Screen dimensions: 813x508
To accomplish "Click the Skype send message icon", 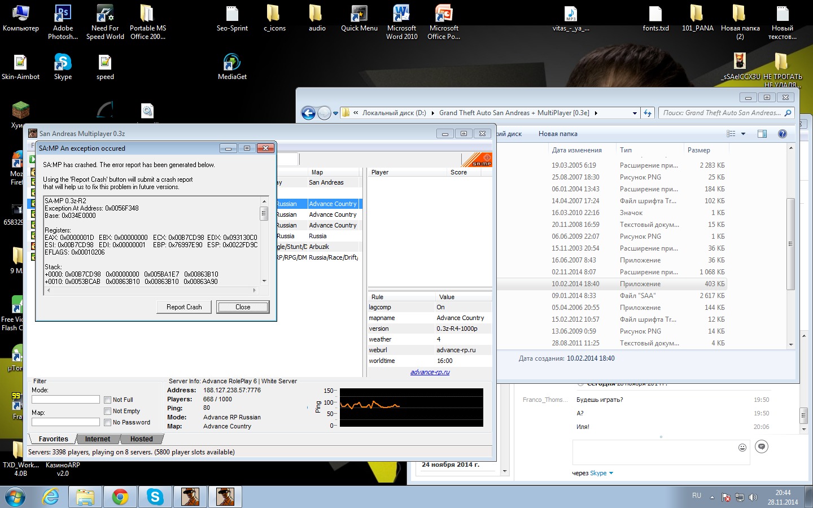I will point(762,446).
